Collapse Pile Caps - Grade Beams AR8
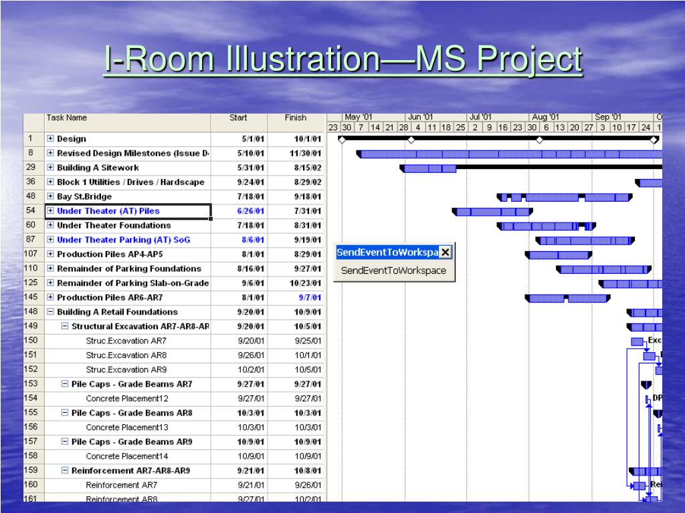Screen dimensions: 685x513 coord(65,412)
